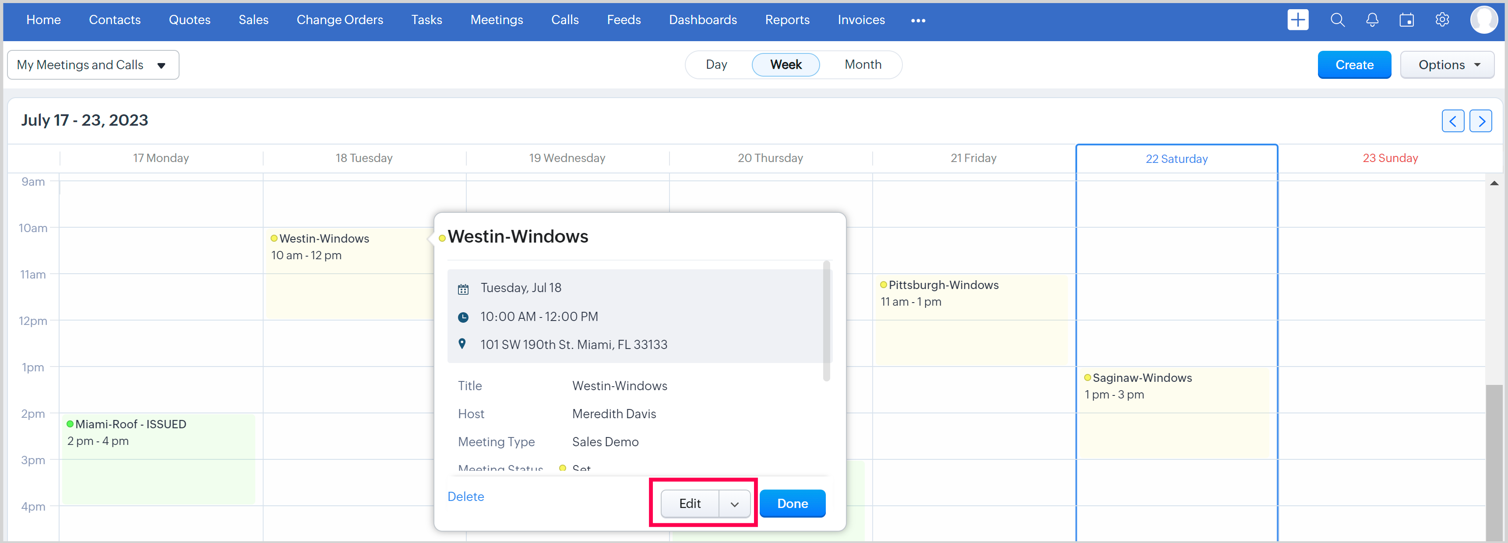Click the user profile avatar
The width and height of the screenshot is (1508, 543).
point(1483,20)
